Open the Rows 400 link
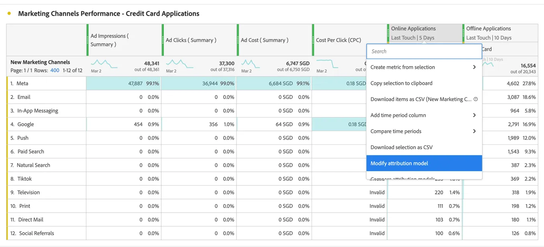Image resolution: width=544 pixels, height=247 pixels. pyautogui.click(x=55, y=71)
